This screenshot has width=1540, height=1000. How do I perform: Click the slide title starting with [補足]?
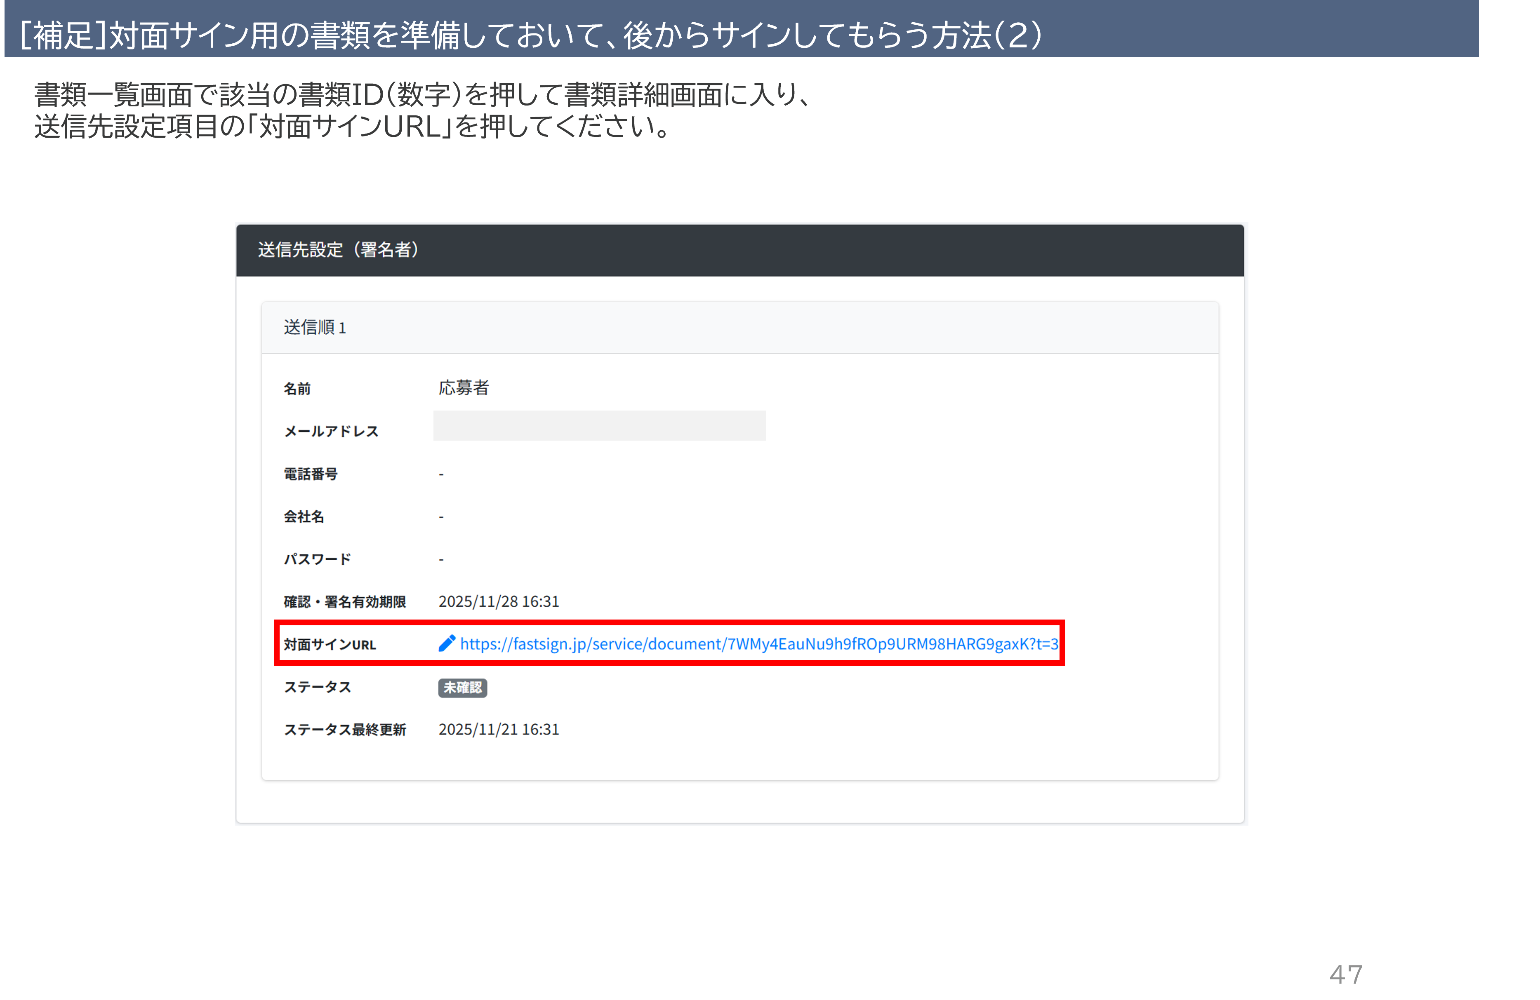[531, 35]
